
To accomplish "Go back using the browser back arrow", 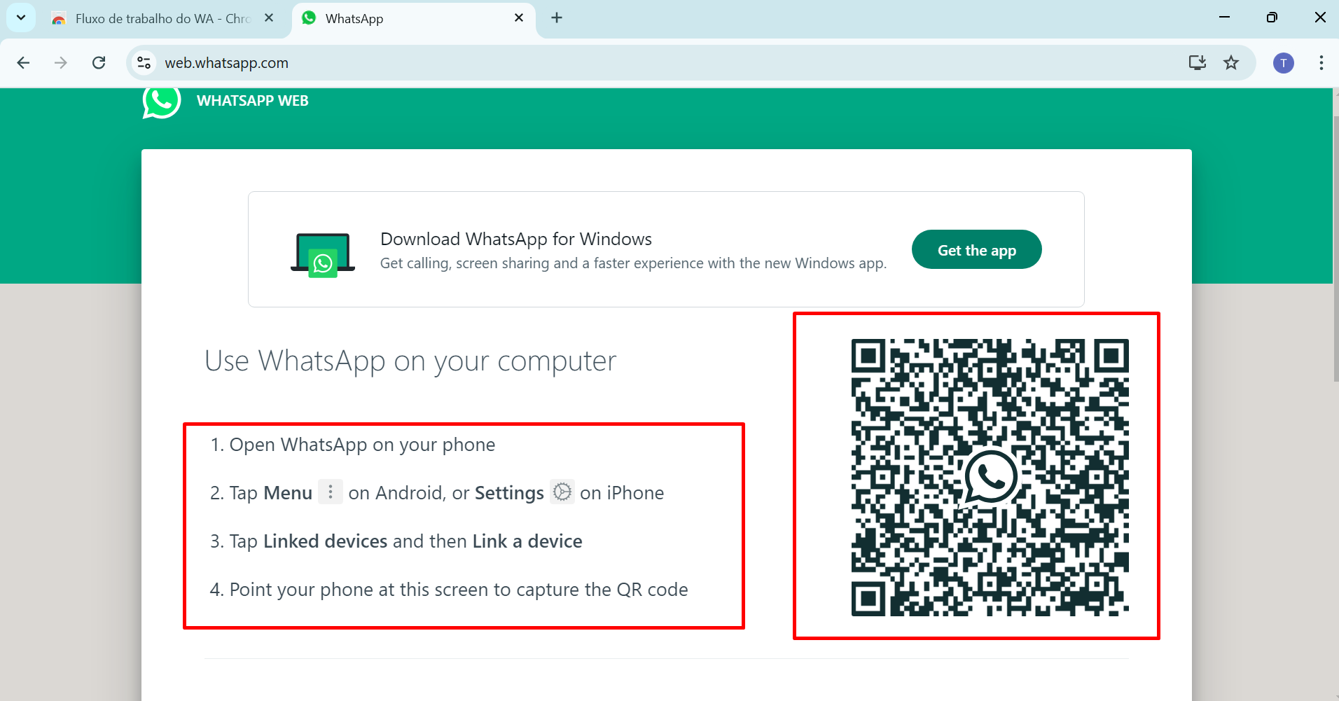I will coord(23,63).
